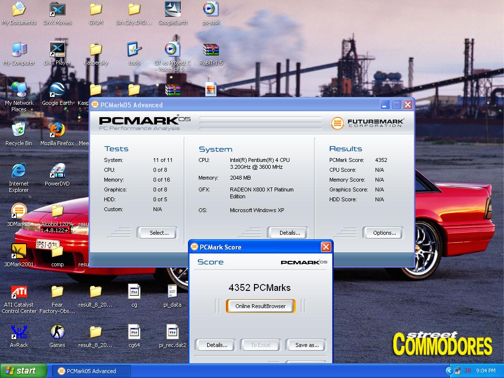Click the To Excel button
504x378 pixels.
tap(260, 345)
